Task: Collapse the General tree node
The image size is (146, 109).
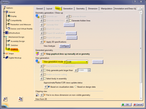Action: pyautogui.click(x=4, y=12)
